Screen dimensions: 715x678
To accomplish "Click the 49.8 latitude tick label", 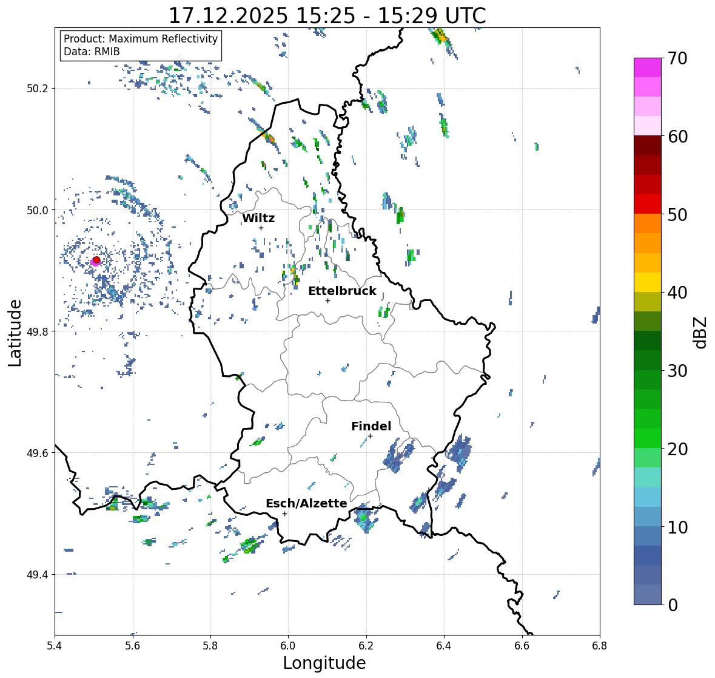I will tap(38, 331).
